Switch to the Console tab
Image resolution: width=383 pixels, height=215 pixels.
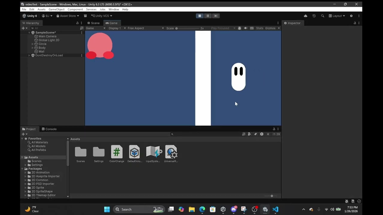pos(49,129)
